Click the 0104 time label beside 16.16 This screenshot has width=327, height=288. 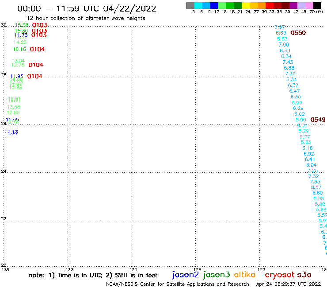point(37,49)
